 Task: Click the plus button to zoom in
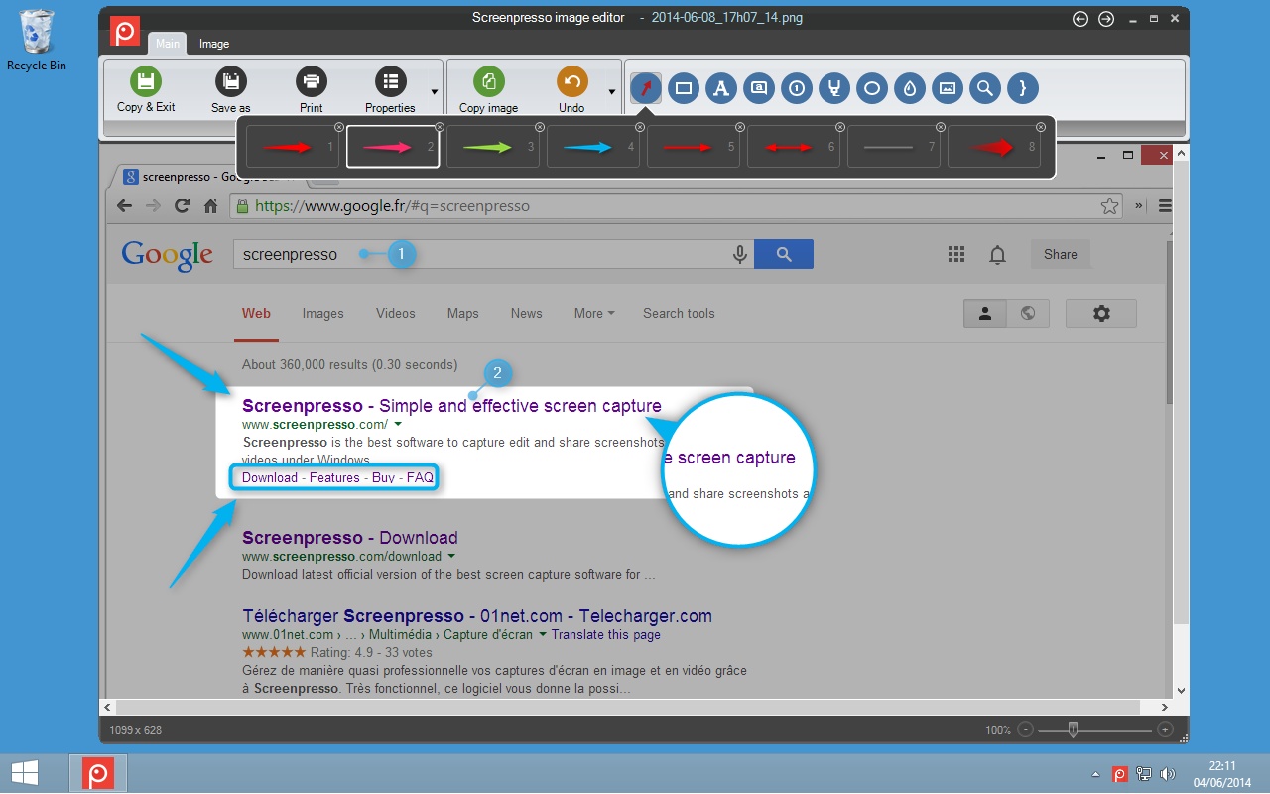pos(1165,729)
